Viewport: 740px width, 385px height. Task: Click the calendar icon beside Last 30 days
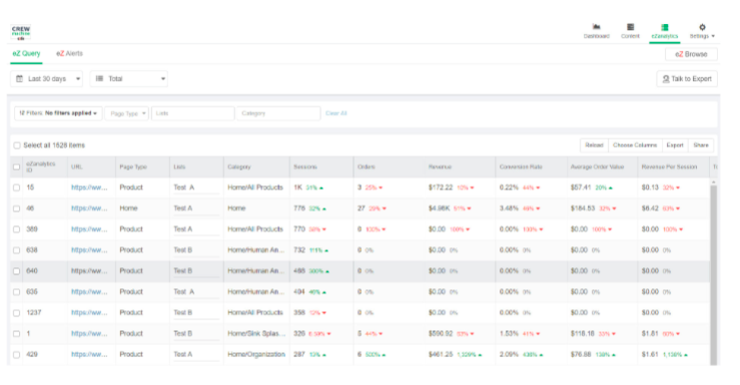(x=19, y=79)
